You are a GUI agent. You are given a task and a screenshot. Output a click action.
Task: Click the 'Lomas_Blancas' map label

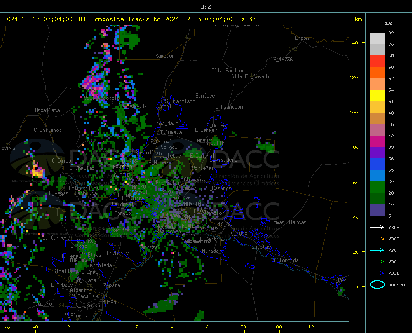pos(288,222)
